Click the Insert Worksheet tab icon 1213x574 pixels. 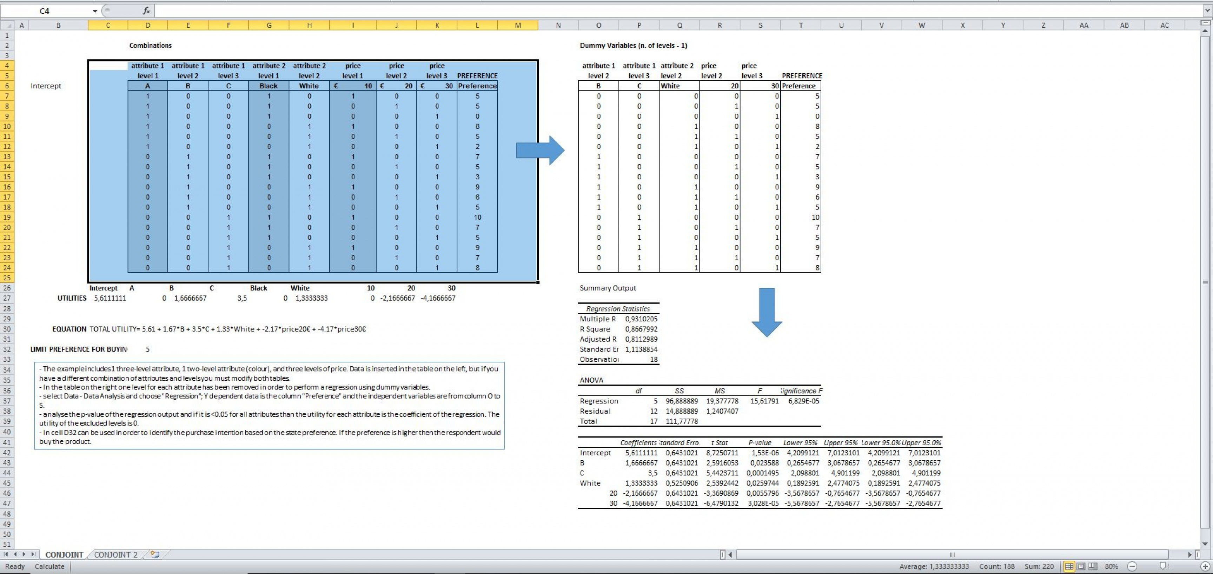(x=155, y=554)
